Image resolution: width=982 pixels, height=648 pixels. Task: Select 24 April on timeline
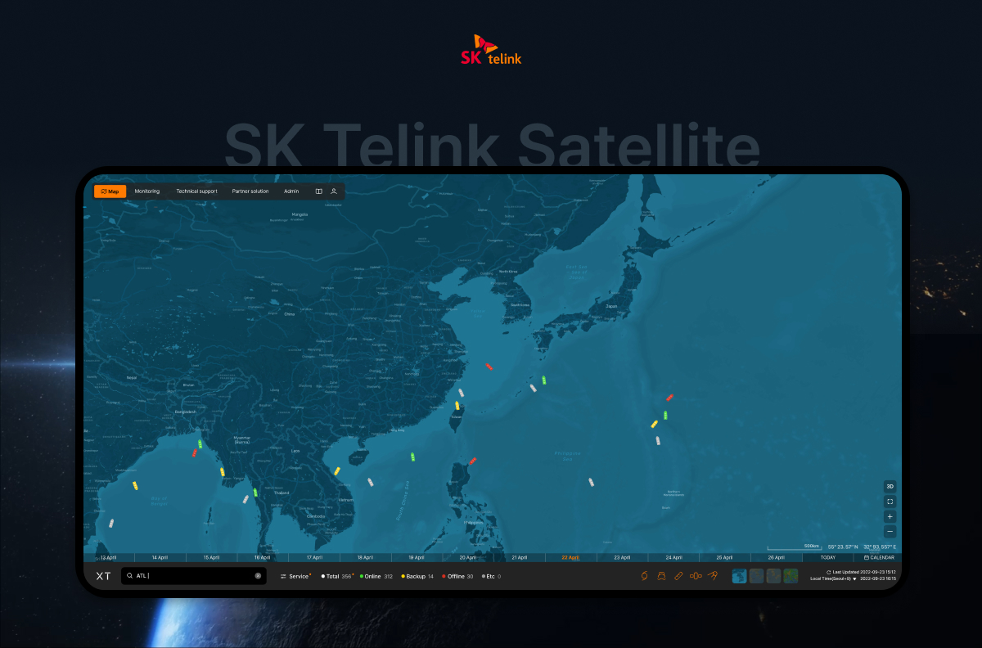(673, 557)
